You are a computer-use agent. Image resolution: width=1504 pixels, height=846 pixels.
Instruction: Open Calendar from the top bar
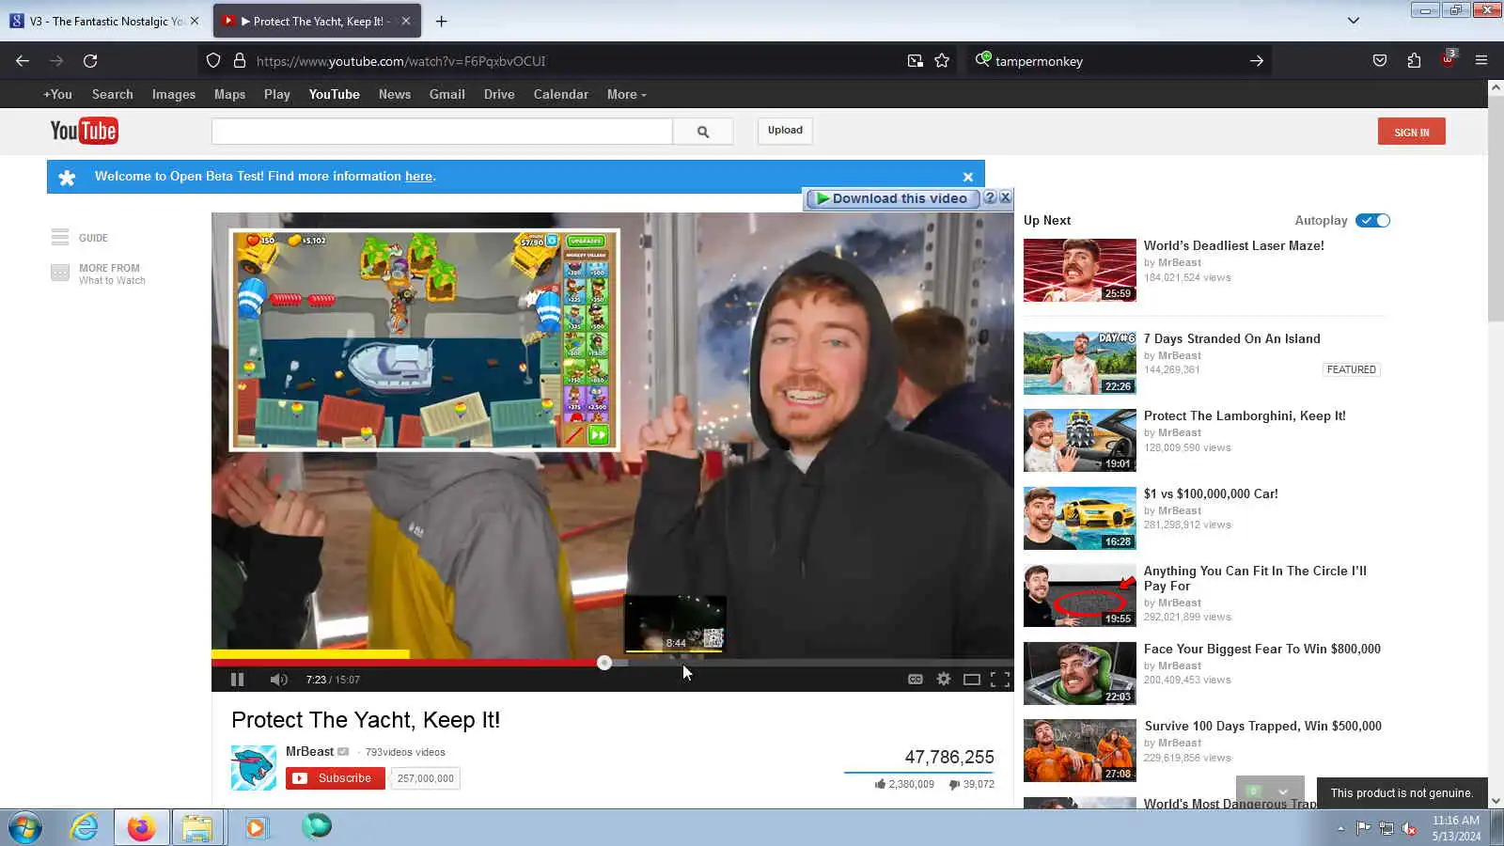tap(561, 94)
